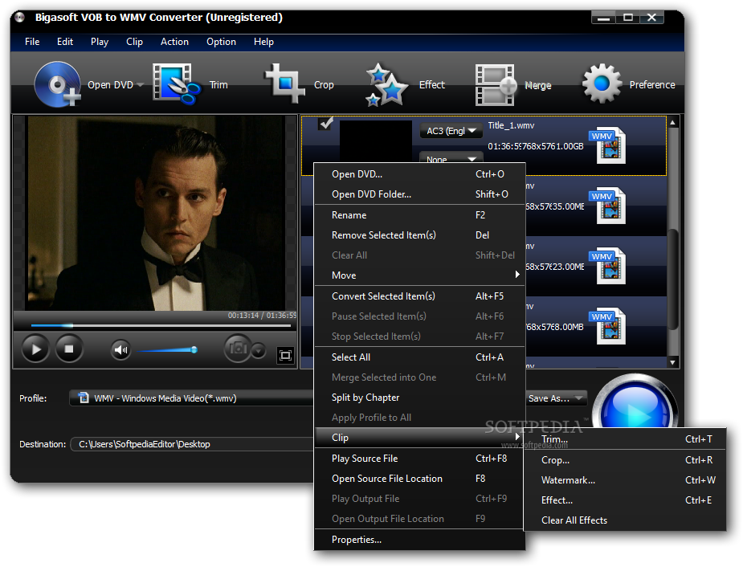Choose Select All in context menu
Viewport: 743px width, 567px height.
tap(420, 357)
